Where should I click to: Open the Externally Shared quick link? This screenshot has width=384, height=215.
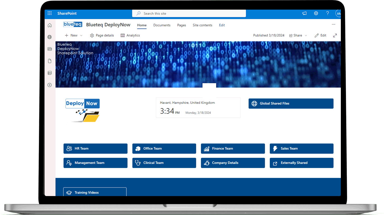click(301, 163)
